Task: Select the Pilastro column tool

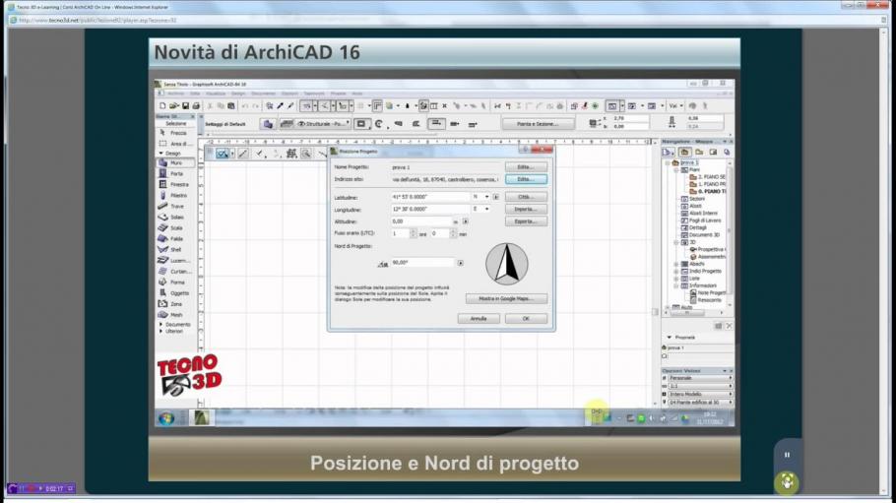Action: point(175,196)
